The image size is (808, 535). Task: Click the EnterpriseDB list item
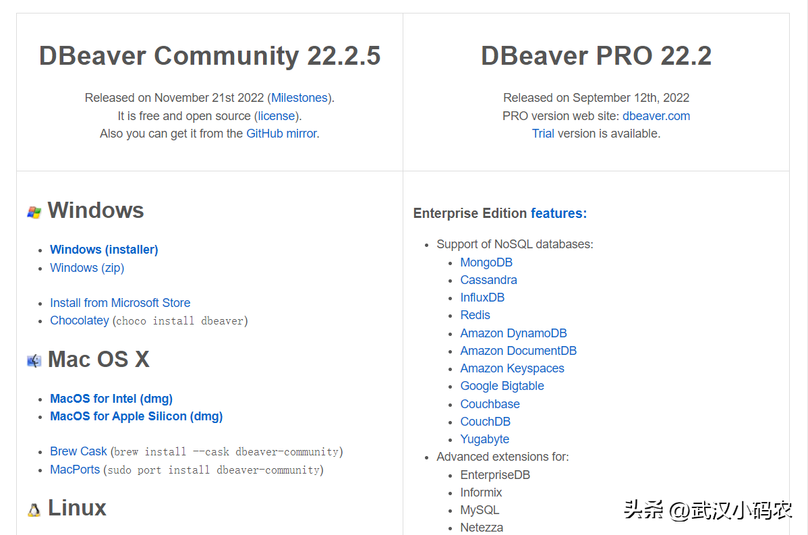click(495, 475)
